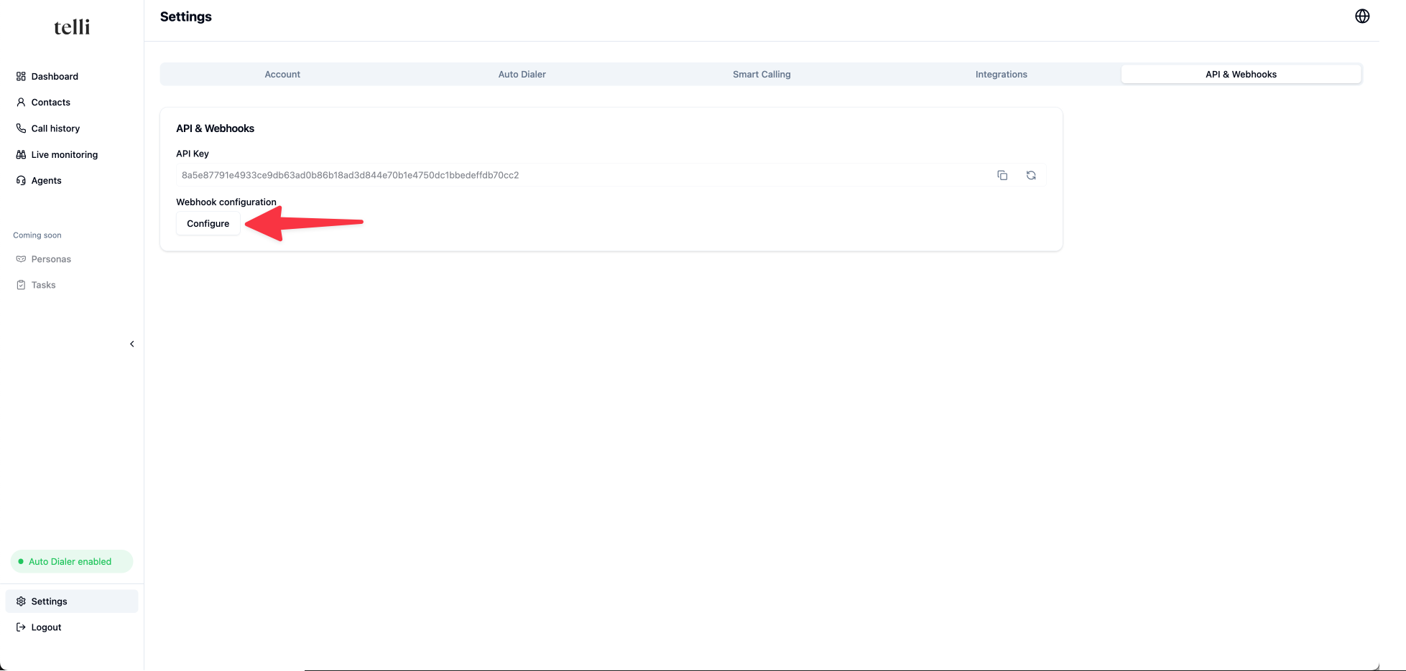Click the Live monitoring binoculars icon
This screenshot has width=1406, height=671.
coord(21,154)
